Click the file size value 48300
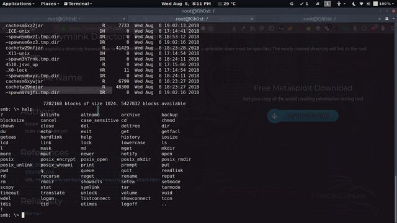 (123, 87)
